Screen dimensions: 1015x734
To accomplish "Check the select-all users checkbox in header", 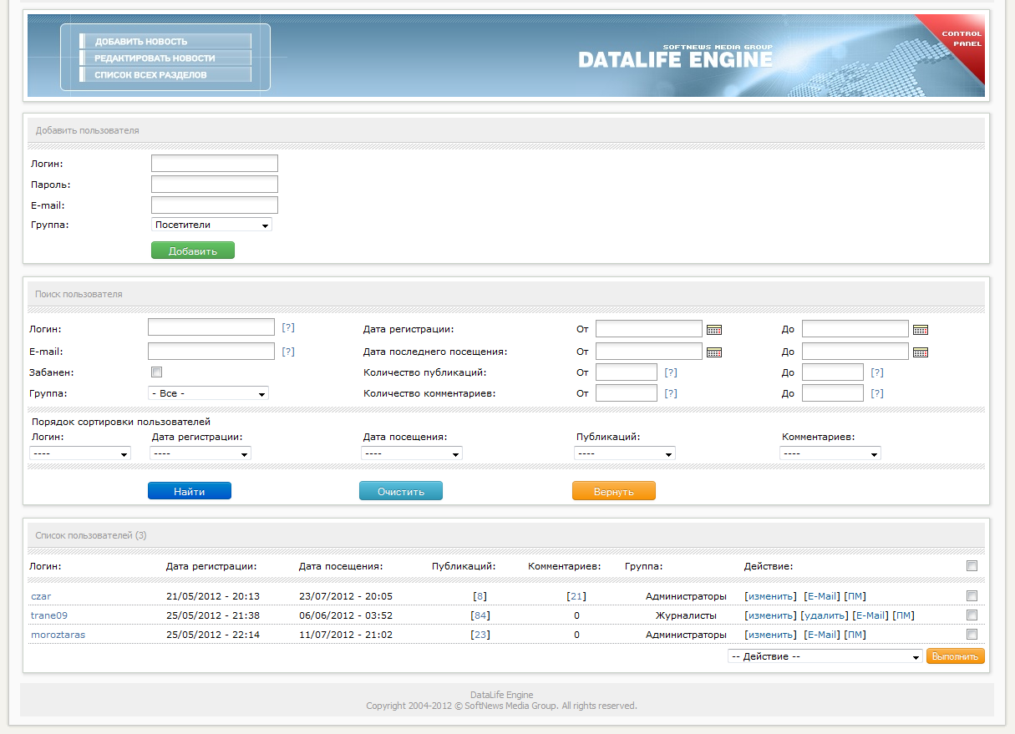I will (972, 566).
